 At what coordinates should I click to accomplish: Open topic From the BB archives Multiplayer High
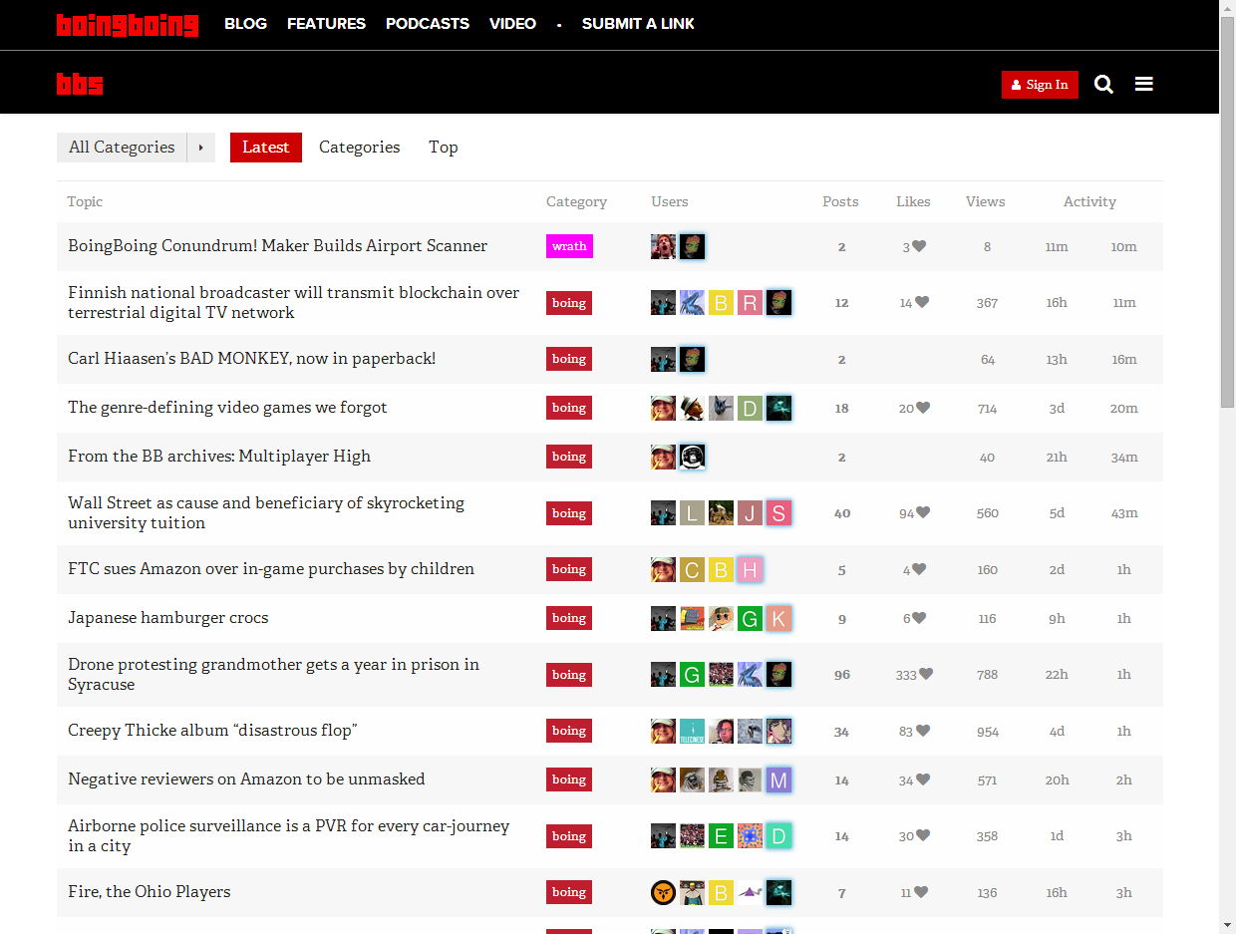tap(219, 457)
